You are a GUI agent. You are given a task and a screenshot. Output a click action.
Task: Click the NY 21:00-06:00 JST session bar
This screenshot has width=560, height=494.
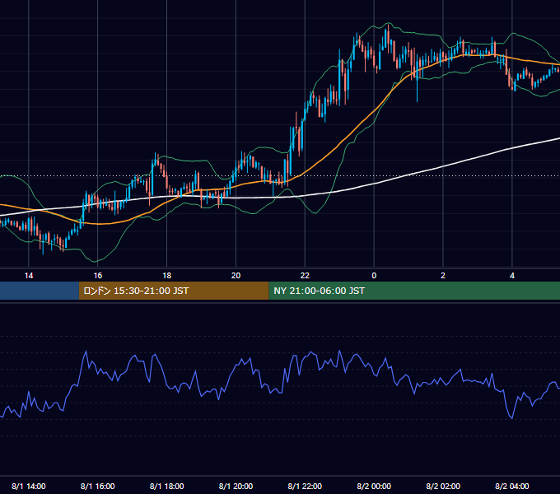tap(414, 291)
